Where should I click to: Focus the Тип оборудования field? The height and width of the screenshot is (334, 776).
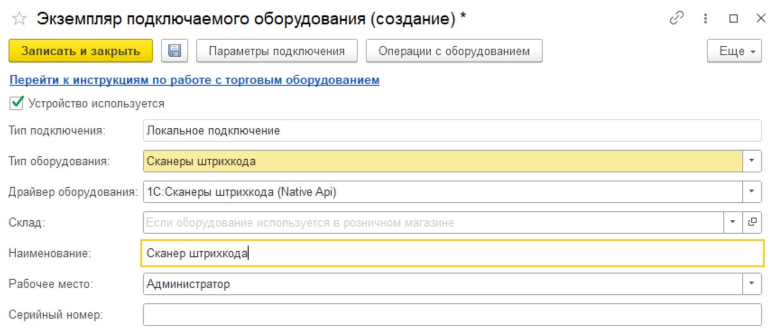(x=443, y=161)
